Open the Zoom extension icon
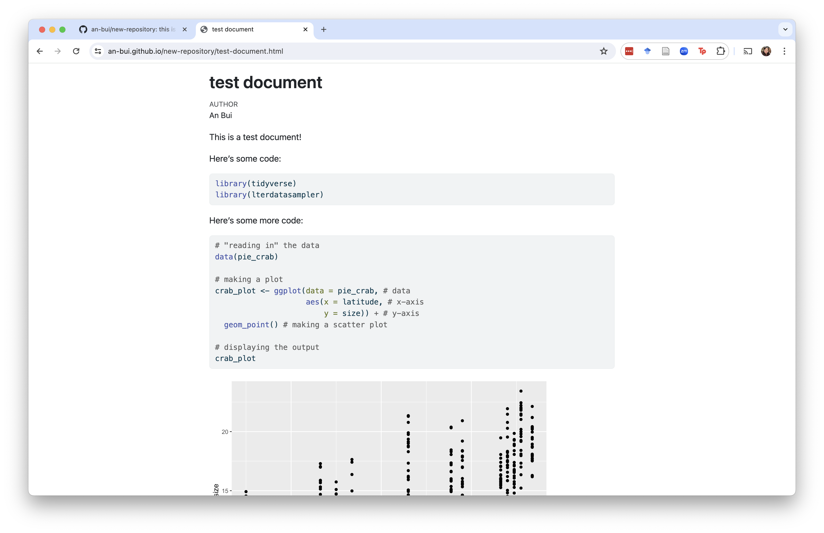This screenshot has width=824, height=533. click(x=683, y=51)
